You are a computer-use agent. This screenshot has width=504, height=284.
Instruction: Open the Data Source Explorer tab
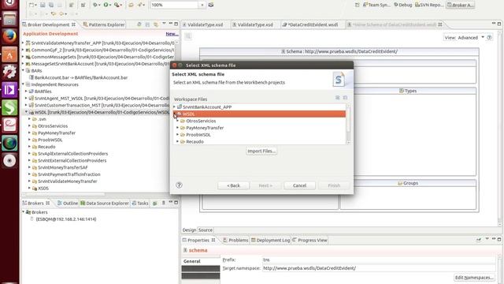(105, 204)
